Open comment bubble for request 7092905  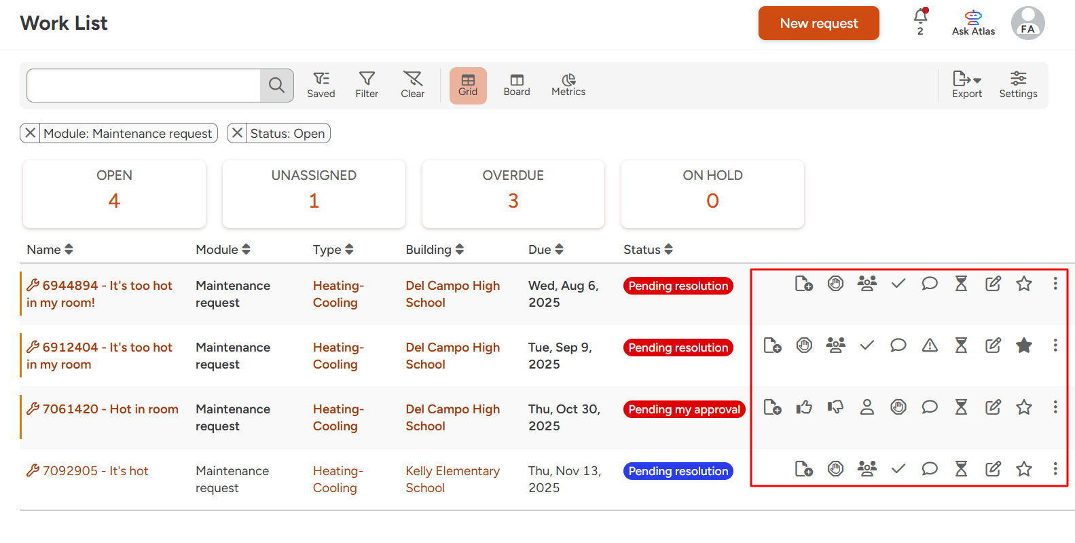tap(930, 469)
